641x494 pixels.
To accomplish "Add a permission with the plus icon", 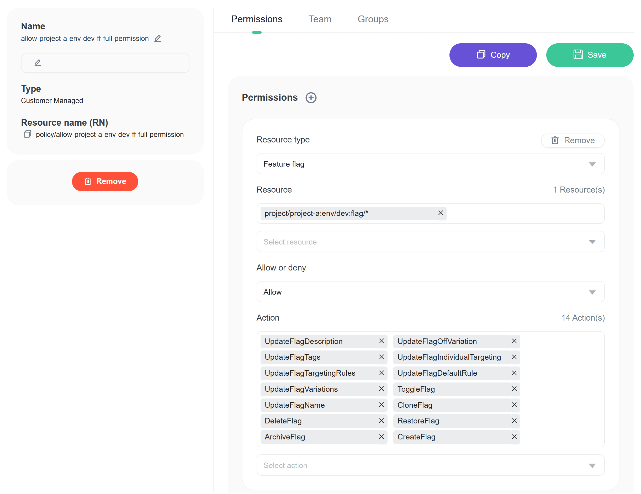I will coord(311,98).
